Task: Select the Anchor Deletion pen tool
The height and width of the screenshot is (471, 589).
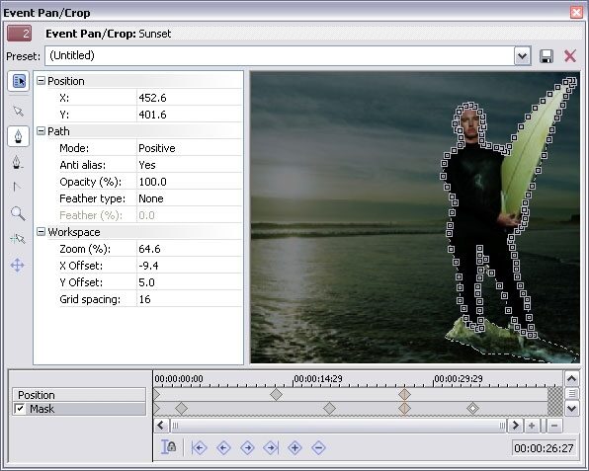Action: coord(17,162)
